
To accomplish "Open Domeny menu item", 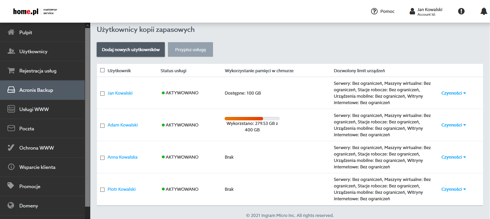I will click(43, 206).
